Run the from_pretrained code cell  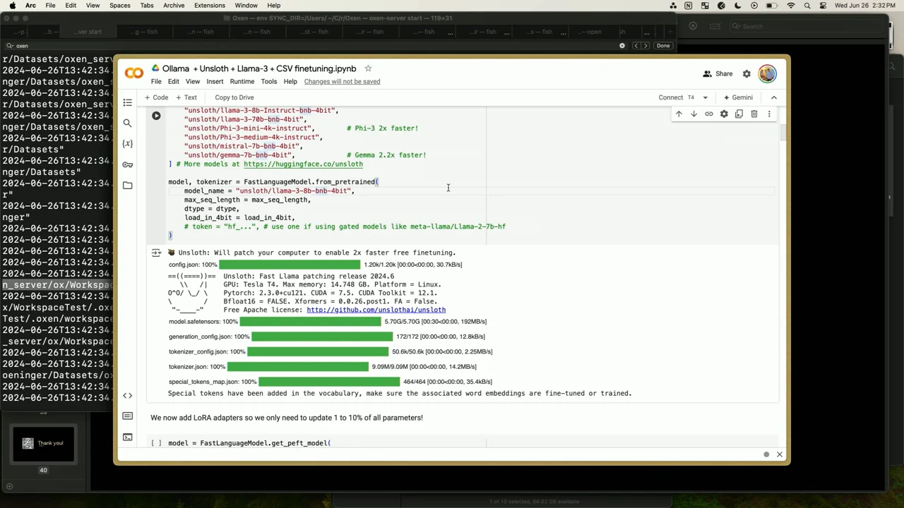point(156,116)
